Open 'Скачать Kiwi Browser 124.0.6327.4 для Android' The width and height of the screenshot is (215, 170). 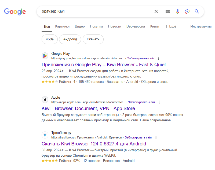click(x=94, y=144)
